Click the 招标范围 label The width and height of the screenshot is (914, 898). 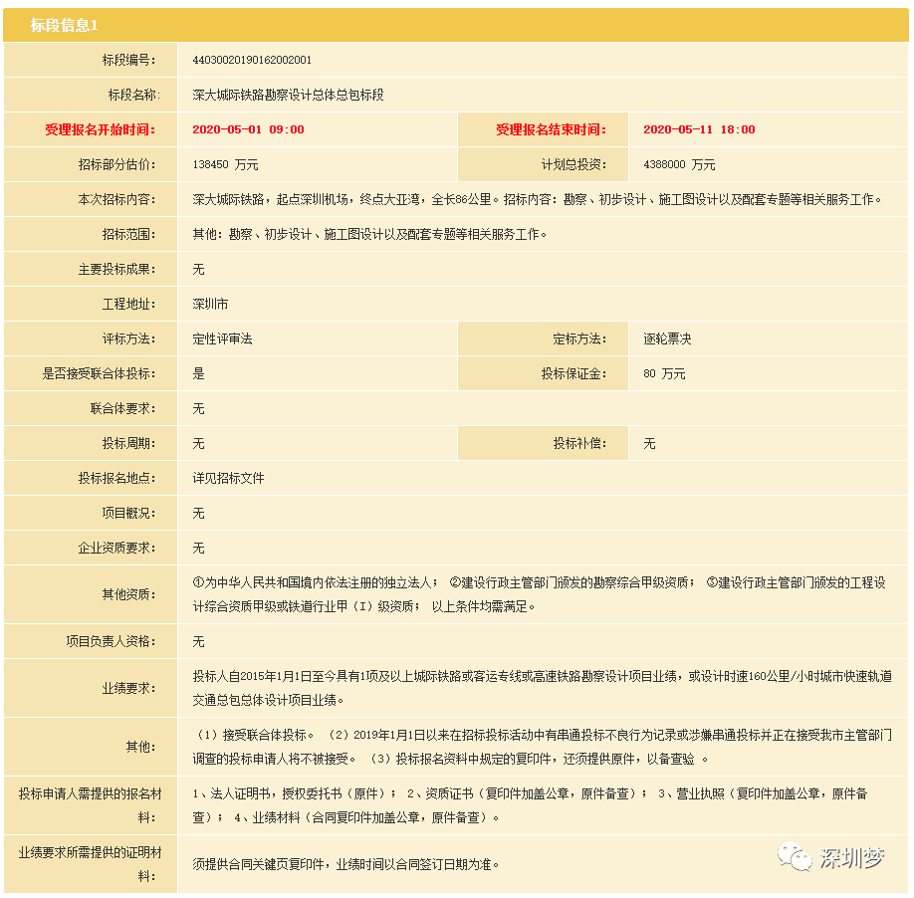click(x=128, y=234)
